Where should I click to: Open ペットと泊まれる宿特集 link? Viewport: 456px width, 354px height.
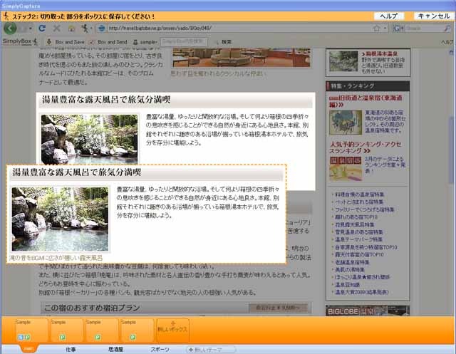(x=359, y=202)
